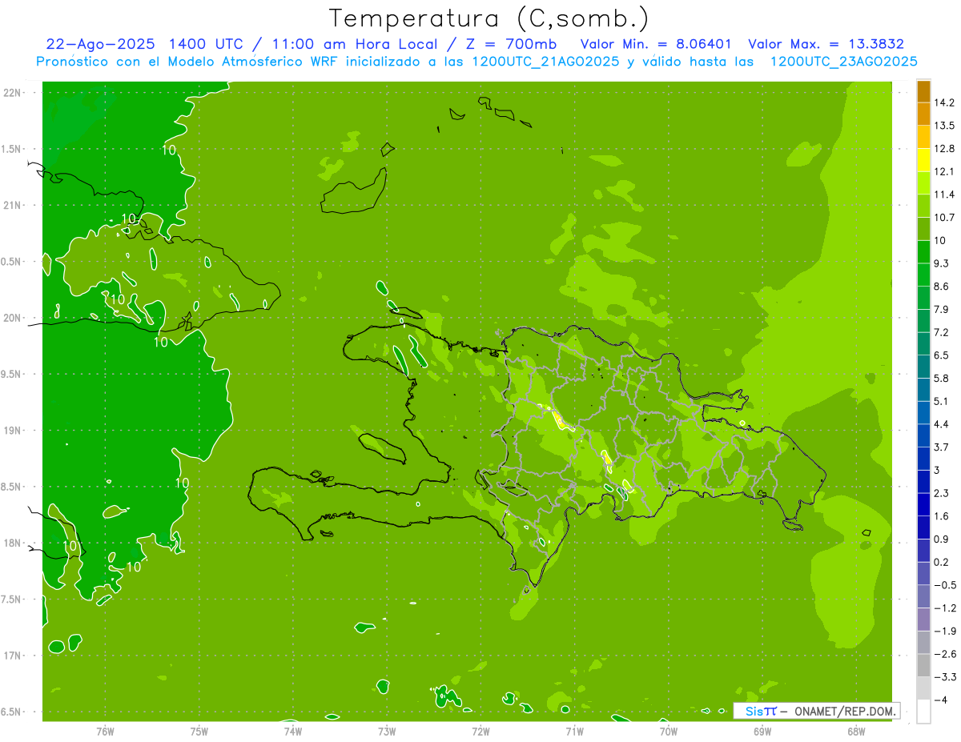961x742 pixels.
Task: Click the colorbar label "12.1"
Action: coord(944,171)
